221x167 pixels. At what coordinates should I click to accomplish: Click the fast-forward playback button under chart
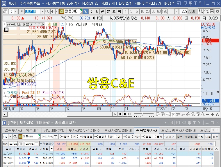coord(129,114)
